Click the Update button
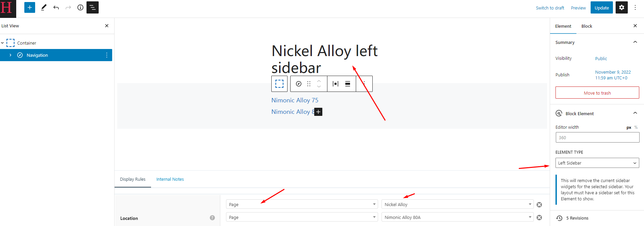Image resolution: width=644 pixels, height=226 pixels. [601, 8]
